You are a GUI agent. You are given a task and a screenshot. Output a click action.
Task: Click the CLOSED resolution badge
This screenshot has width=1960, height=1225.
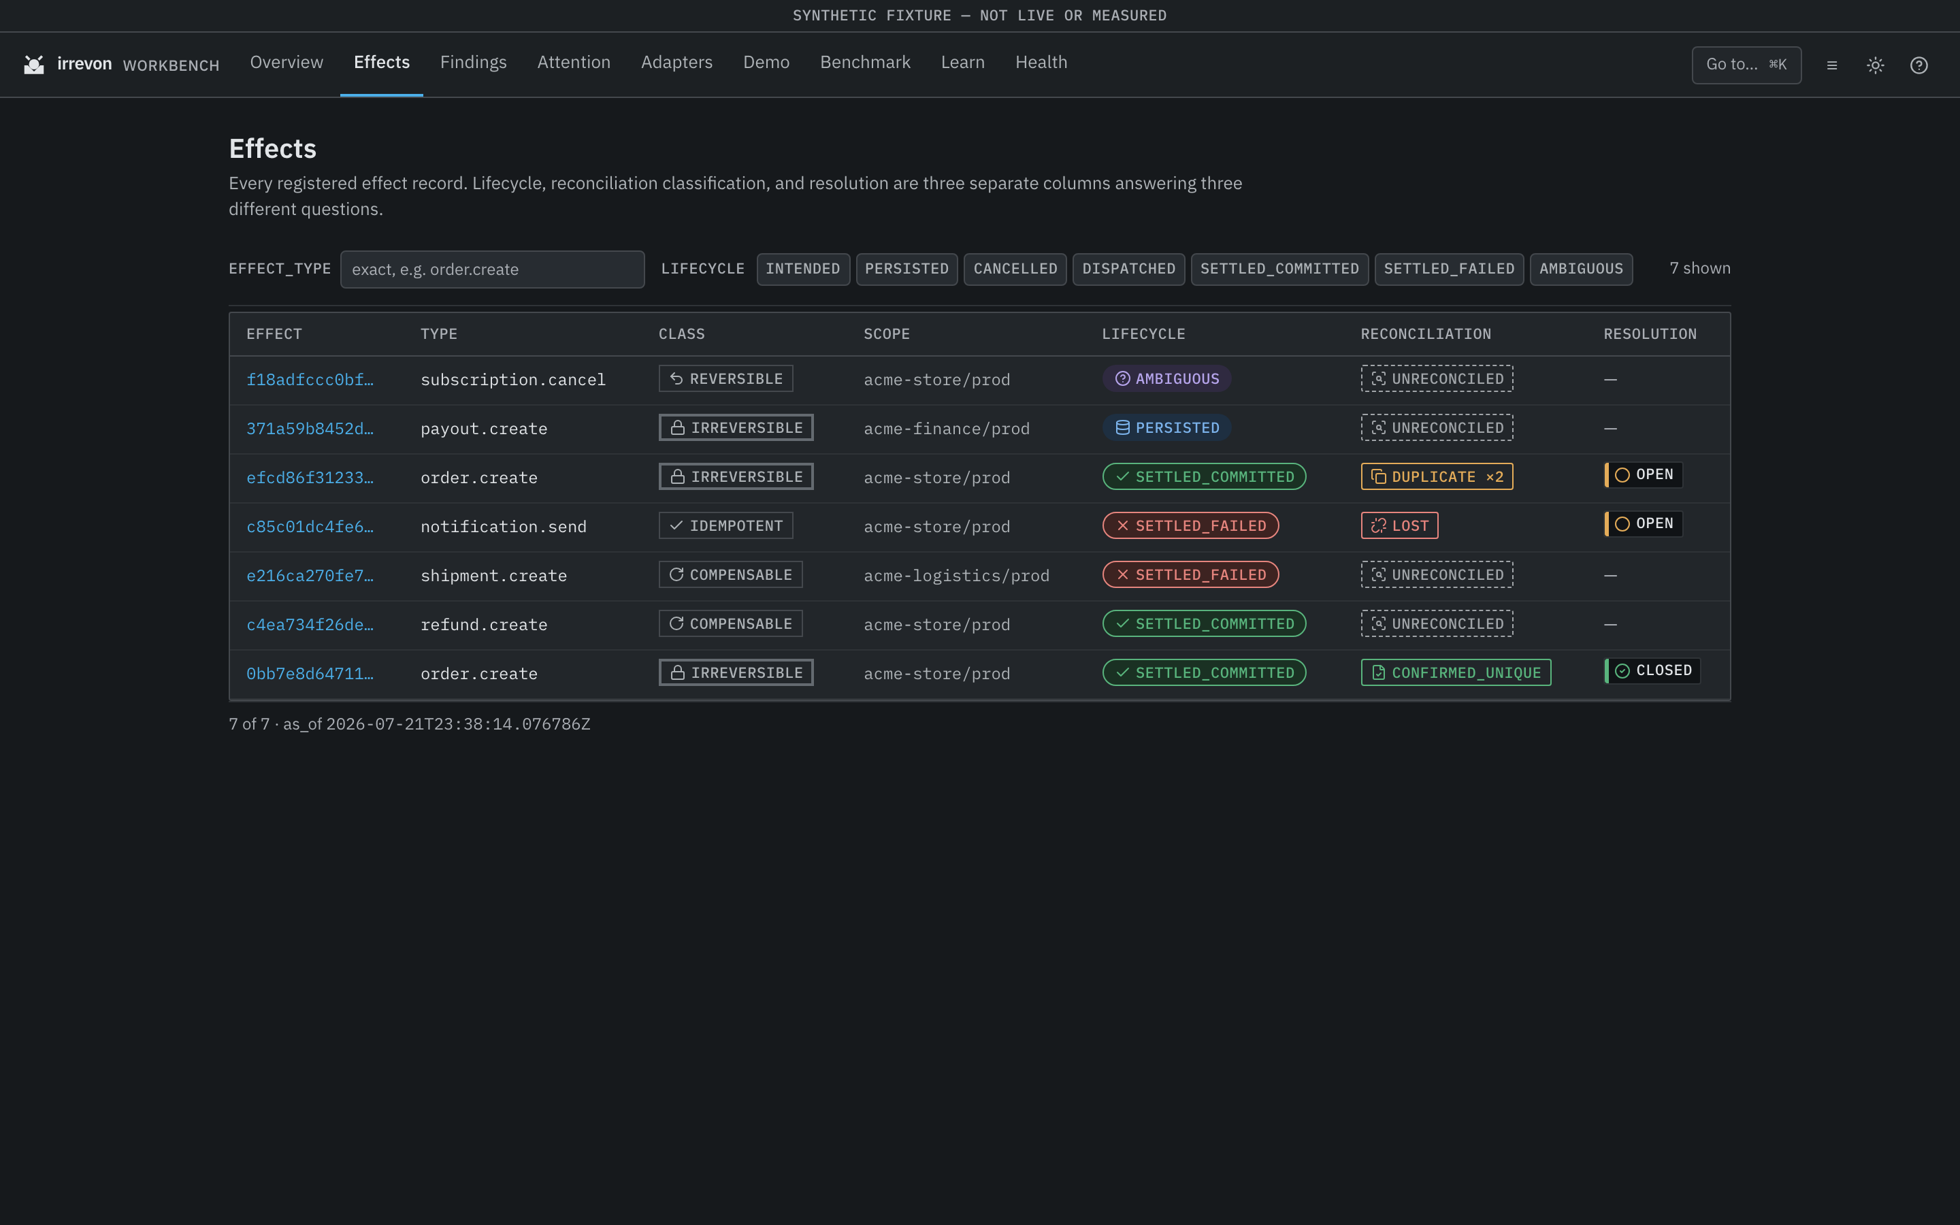point(1652,671)
